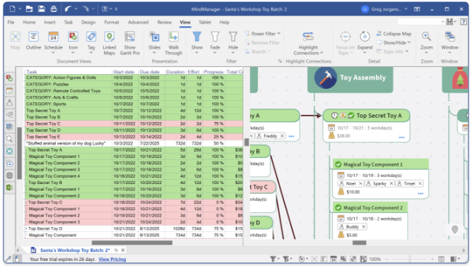Screen dimensions: 472x268
Task: Open the status bar panel layout dropdown
Action: tap(459, 259)
